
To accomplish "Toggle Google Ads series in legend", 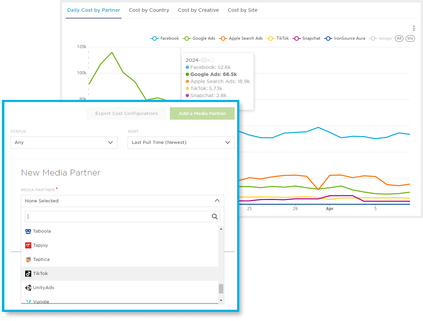I will pyautogui.click(x=199, y=38).
